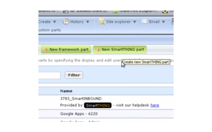The image size is (212, 132).
Task: Select the 3783_SmartINBOUND row
Action: [106, 102]
